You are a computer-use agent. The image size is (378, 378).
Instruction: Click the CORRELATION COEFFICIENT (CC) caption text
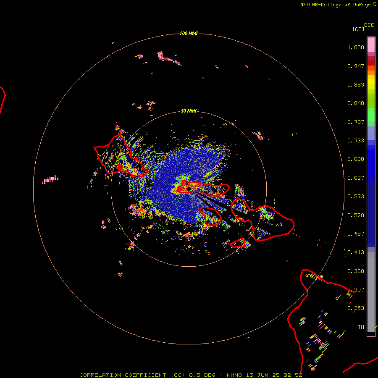[x=132, y=375]
